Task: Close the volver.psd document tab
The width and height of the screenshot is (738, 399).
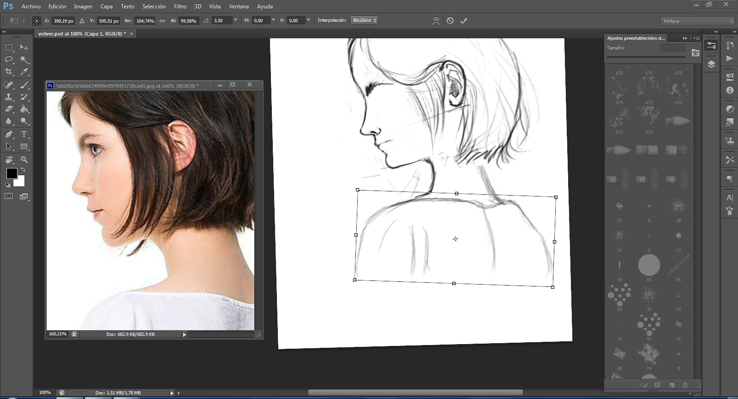Action: point(132,34)
